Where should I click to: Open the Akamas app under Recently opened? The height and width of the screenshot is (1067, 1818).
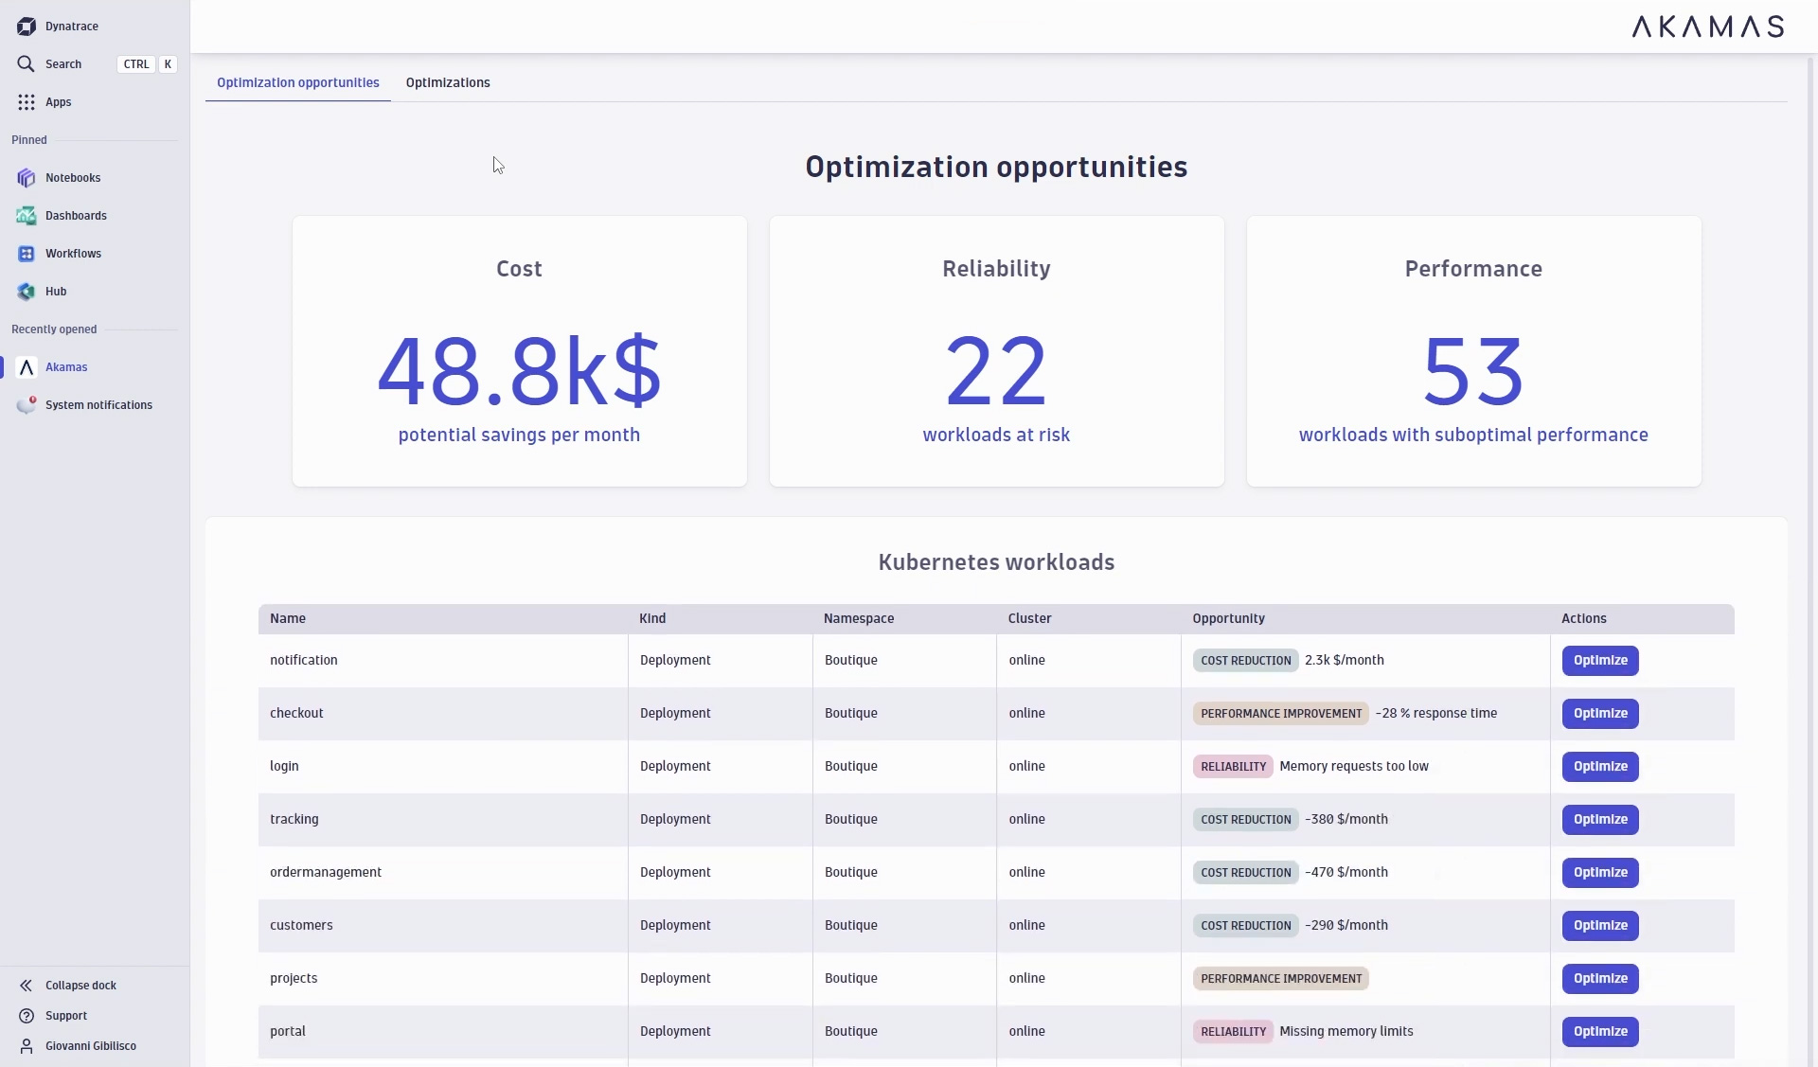(x=66, y=367)
